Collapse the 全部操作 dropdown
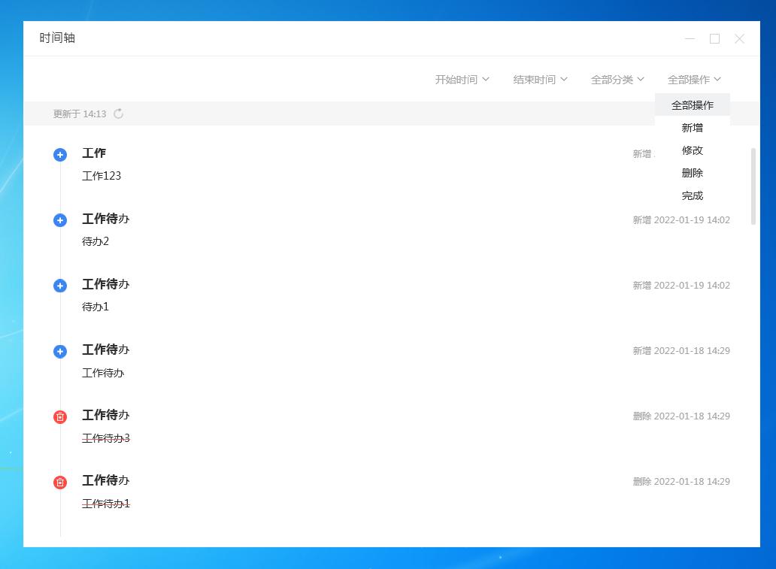Viewport: 776px width, 569px height. coord(693,79)
